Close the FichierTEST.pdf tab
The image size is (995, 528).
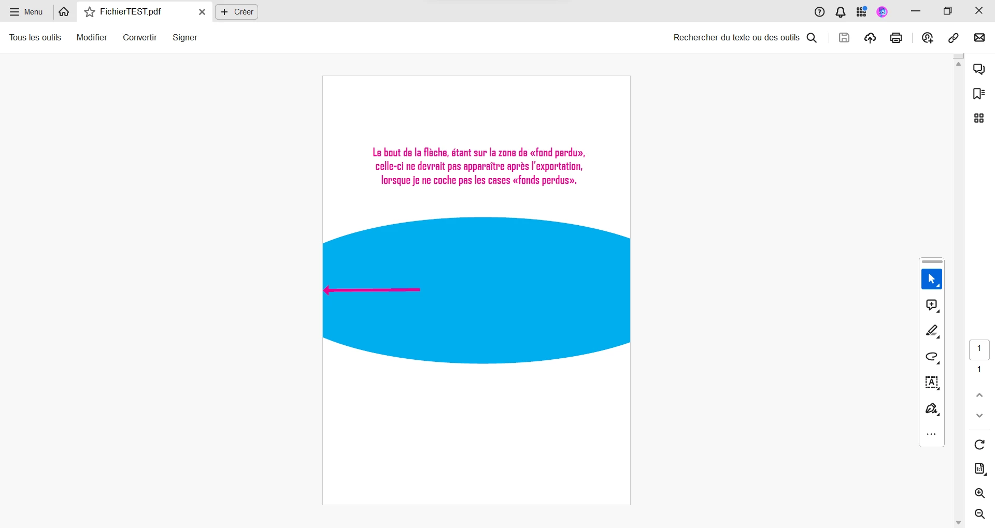pyautogui.click(x=202, y=12)
